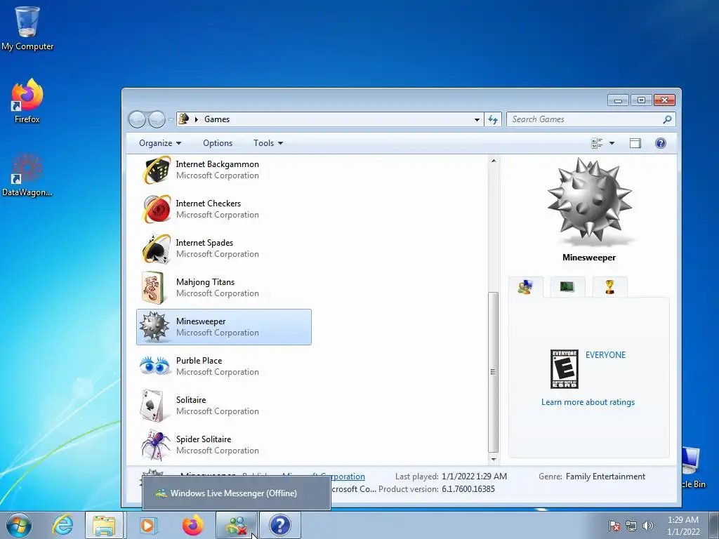The width and height of the screenshot is (719, 539).
Task: Open the Games explorer help icon
Action: point(660,143)
